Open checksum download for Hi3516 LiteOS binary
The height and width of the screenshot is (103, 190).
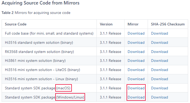point(159,70)
